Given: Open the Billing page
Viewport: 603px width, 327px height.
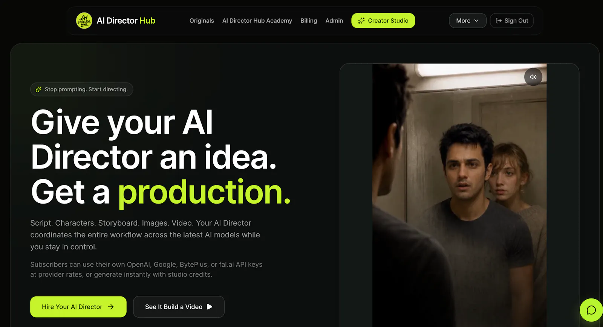Looking at the screenshot, I should (x=309, y=21).
